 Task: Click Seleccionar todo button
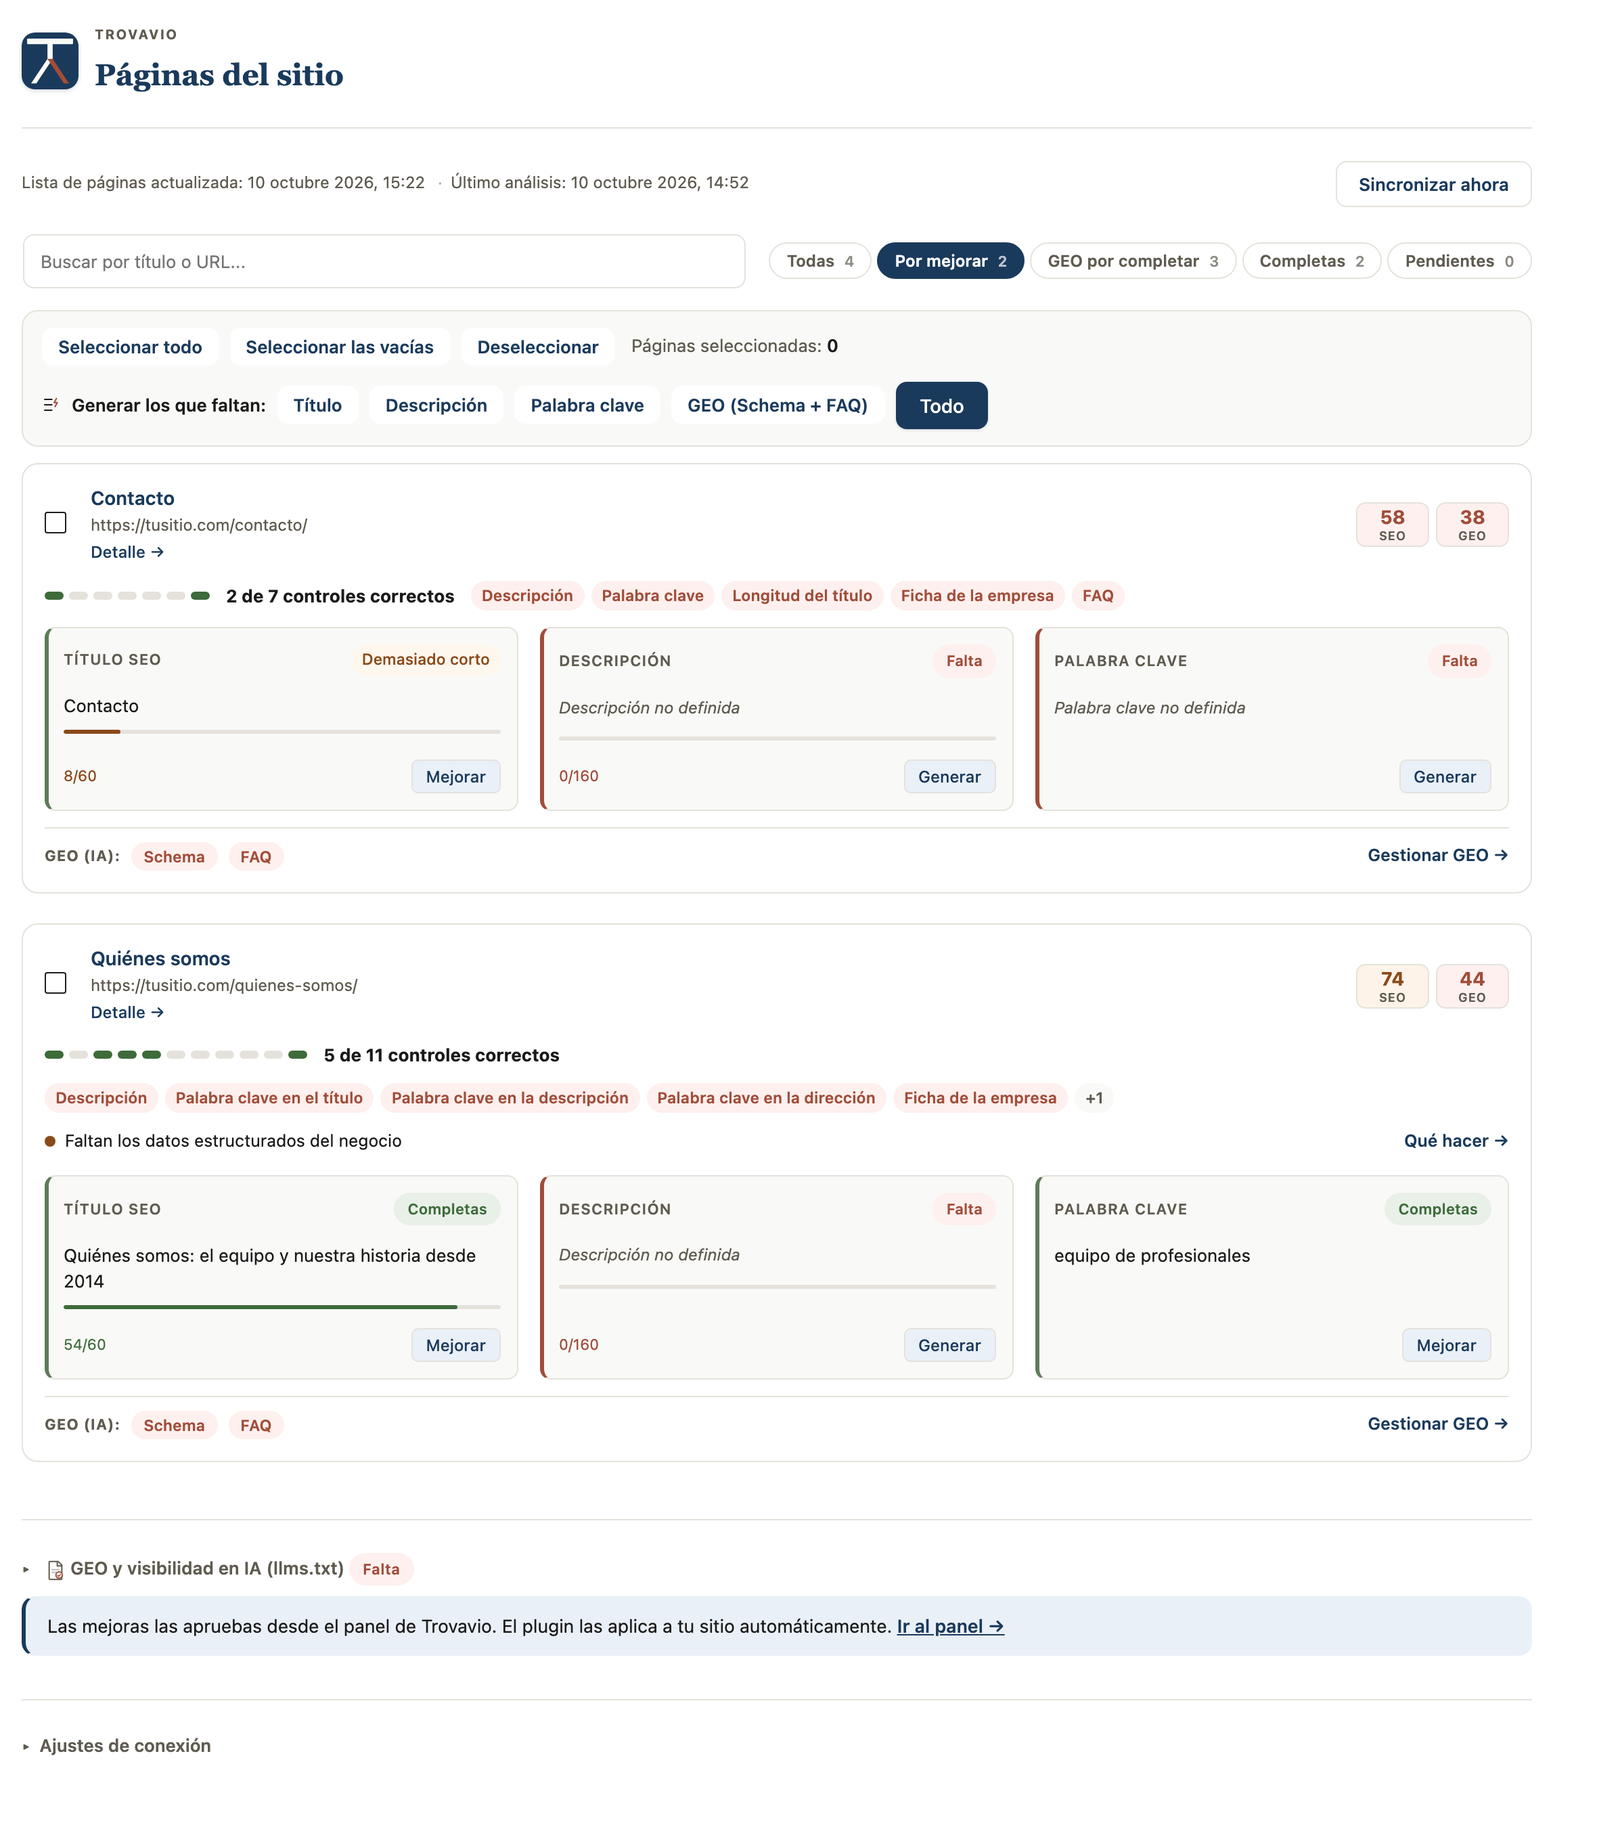(x=130, y=347)
